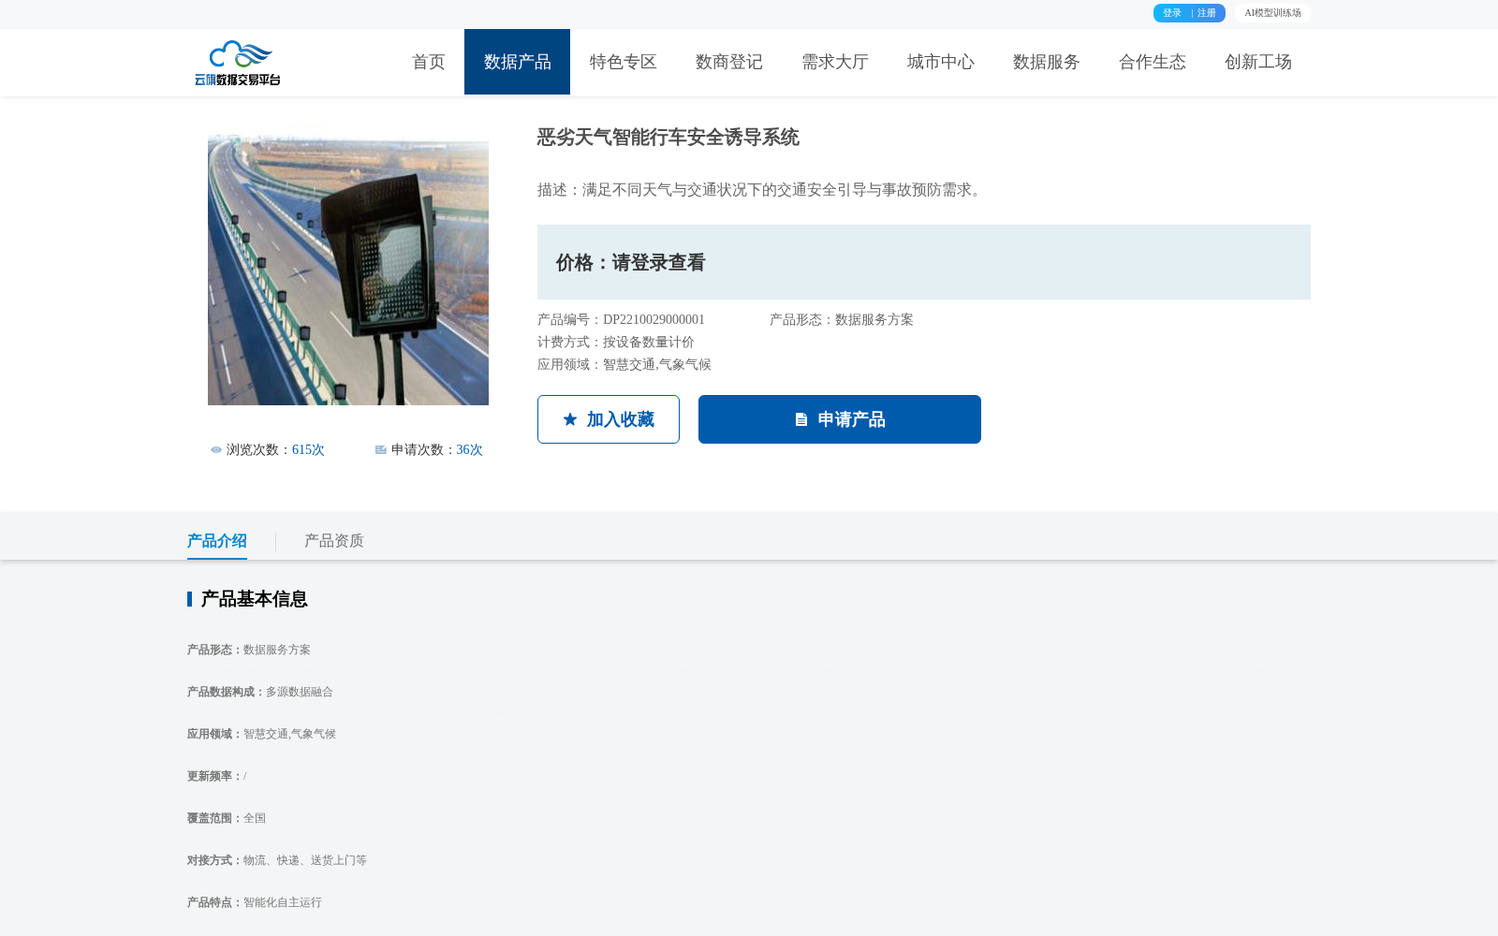Screen dimensions: 1498x936
Task: Open the 需求大厅 menu
Action: [835, 62]
